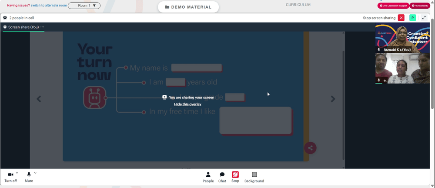This screenshot has width=435, height=188.
Task: Click the page vertical scrollbar
Action: [433, 64]
